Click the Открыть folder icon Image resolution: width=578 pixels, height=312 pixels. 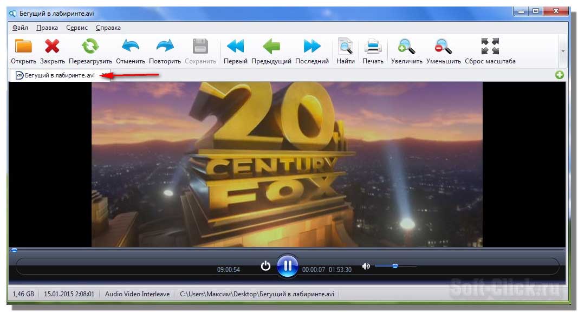(23, 47)
